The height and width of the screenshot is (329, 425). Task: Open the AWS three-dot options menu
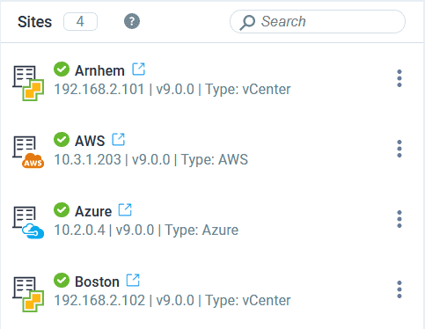pos(399,149)
